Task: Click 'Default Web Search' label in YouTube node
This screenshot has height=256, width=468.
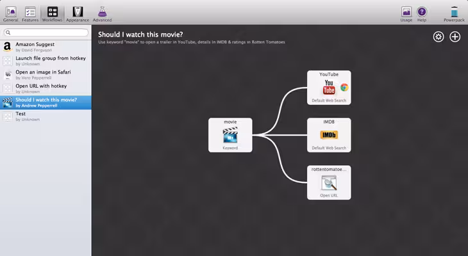Action: point(329,100)
